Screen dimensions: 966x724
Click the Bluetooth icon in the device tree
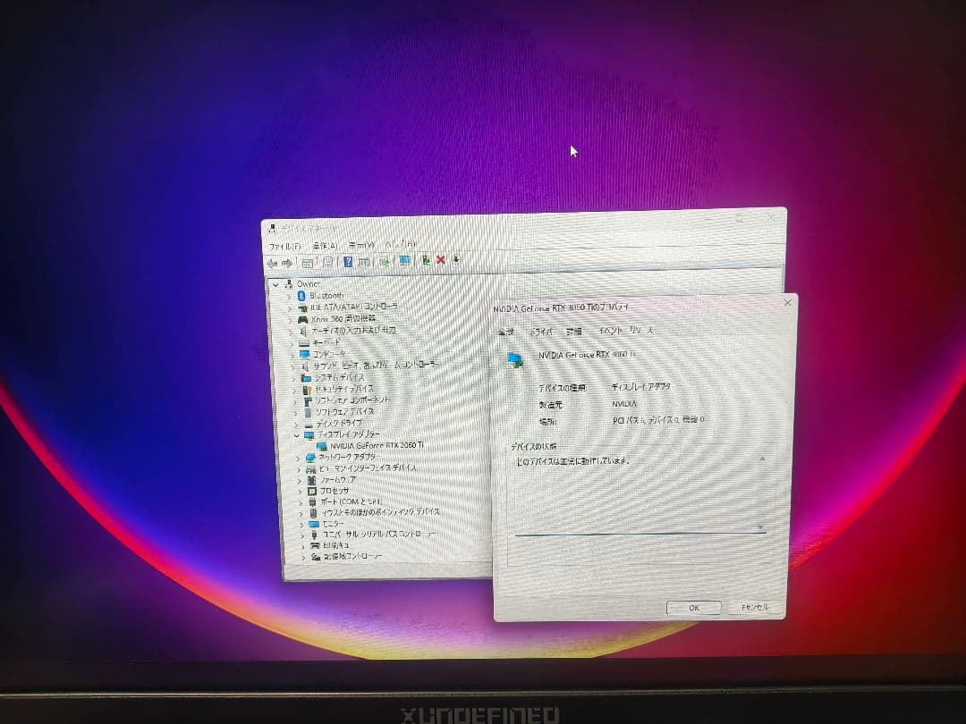(x=301, y=296)
